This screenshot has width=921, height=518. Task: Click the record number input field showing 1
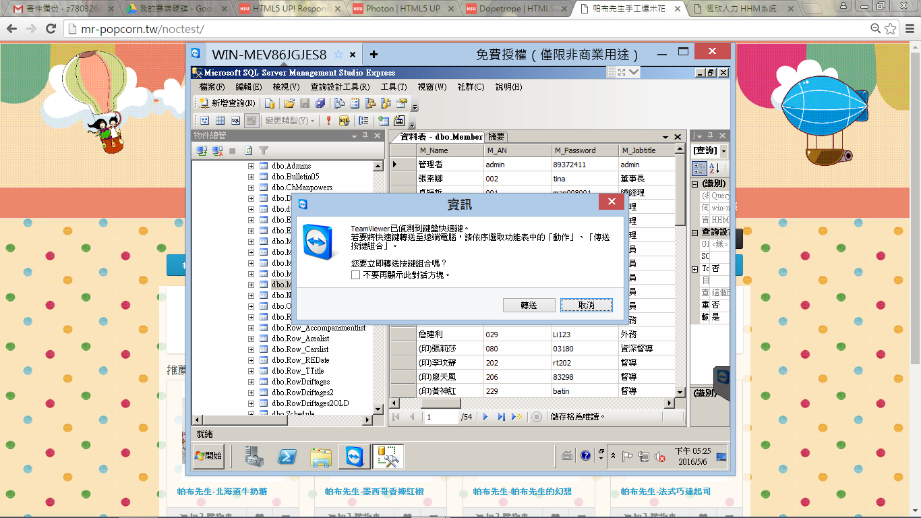tap(440, 417)
